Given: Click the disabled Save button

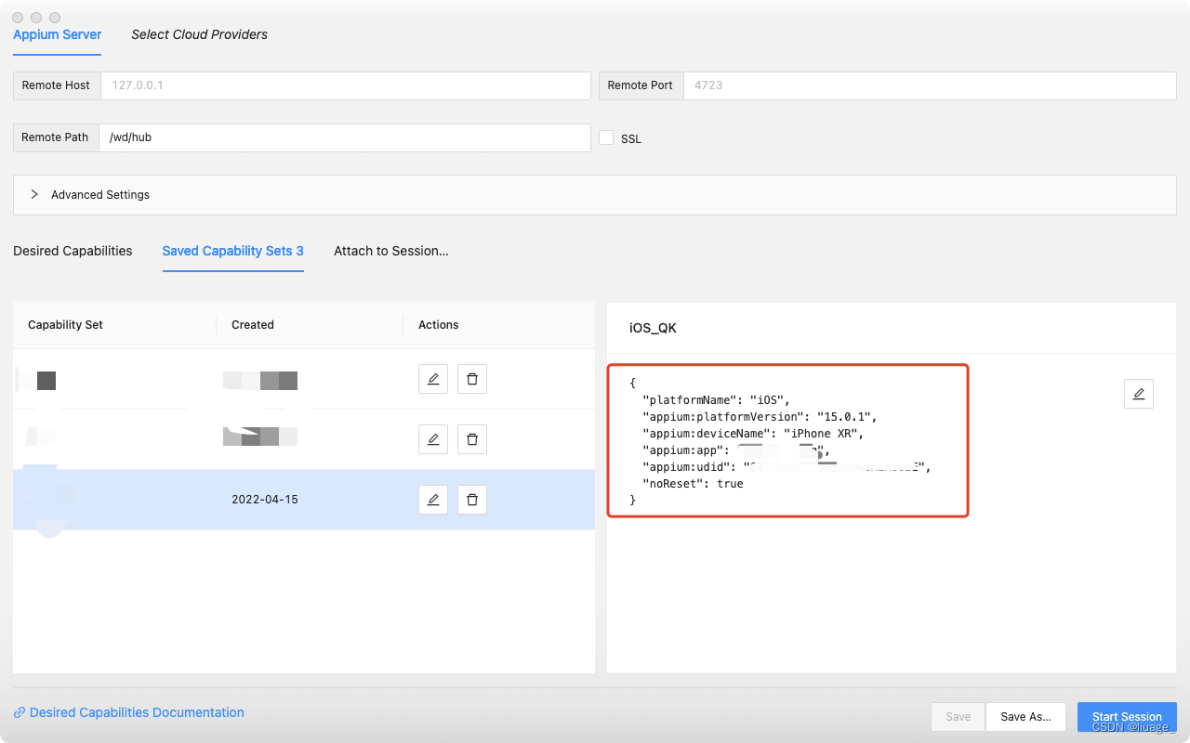Looking at the screenshot, I should pyautogui.click(x=958, y=717).
